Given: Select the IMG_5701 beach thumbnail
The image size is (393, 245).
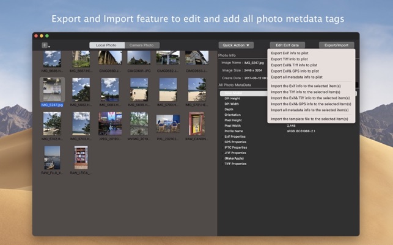Looking at the screenshot, I should point(197,90).
